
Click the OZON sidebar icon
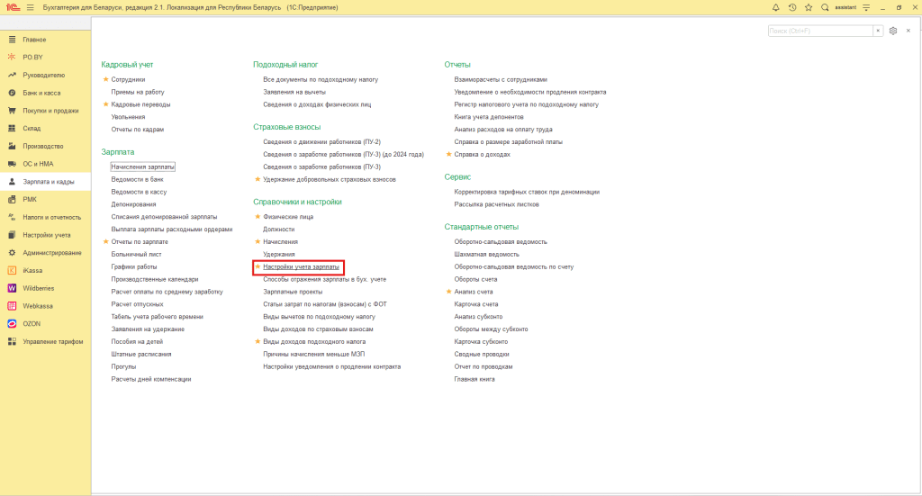point(12,324)
